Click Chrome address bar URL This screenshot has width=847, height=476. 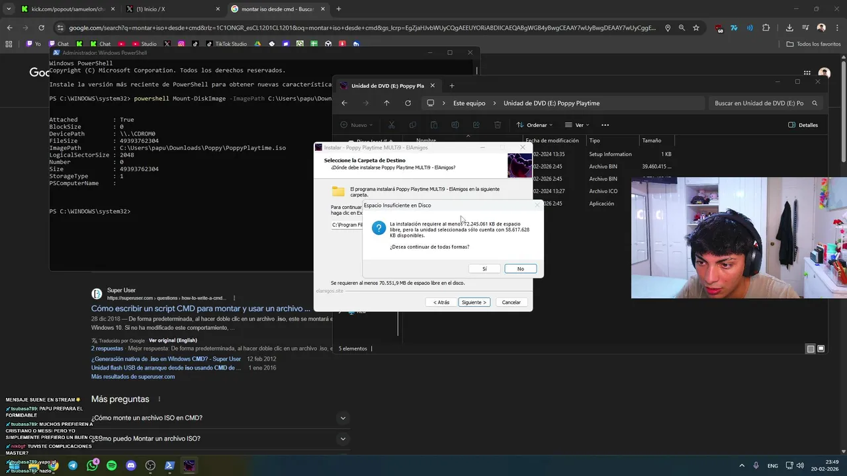[x=362, y=28]
